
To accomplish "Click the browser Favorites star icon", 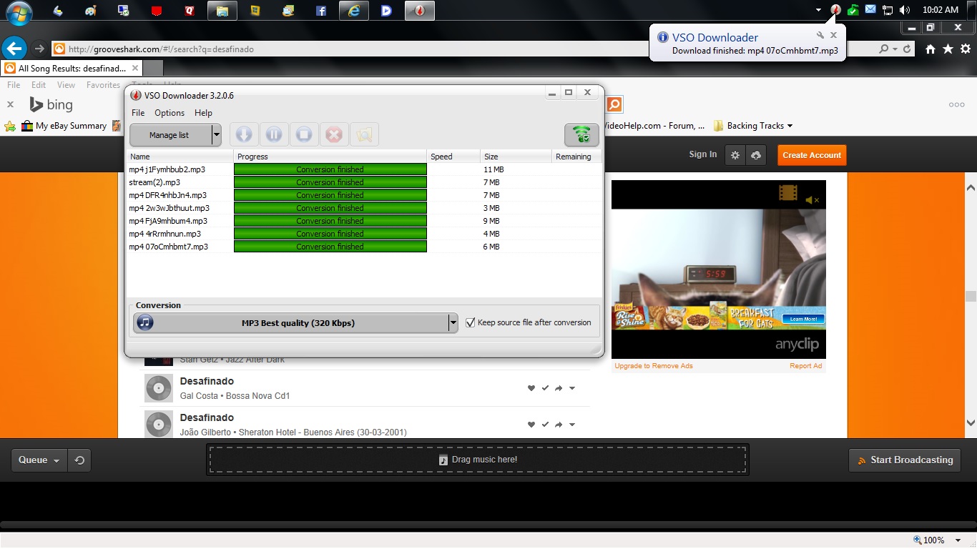I will click(x=948, y=49).
